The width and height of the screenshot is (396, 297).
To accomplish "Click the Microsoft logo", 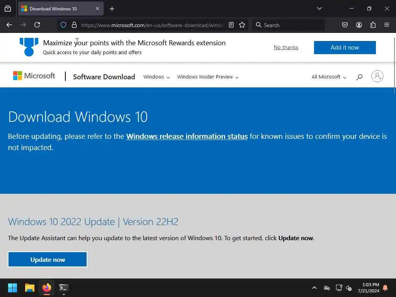I will point(34,76).
